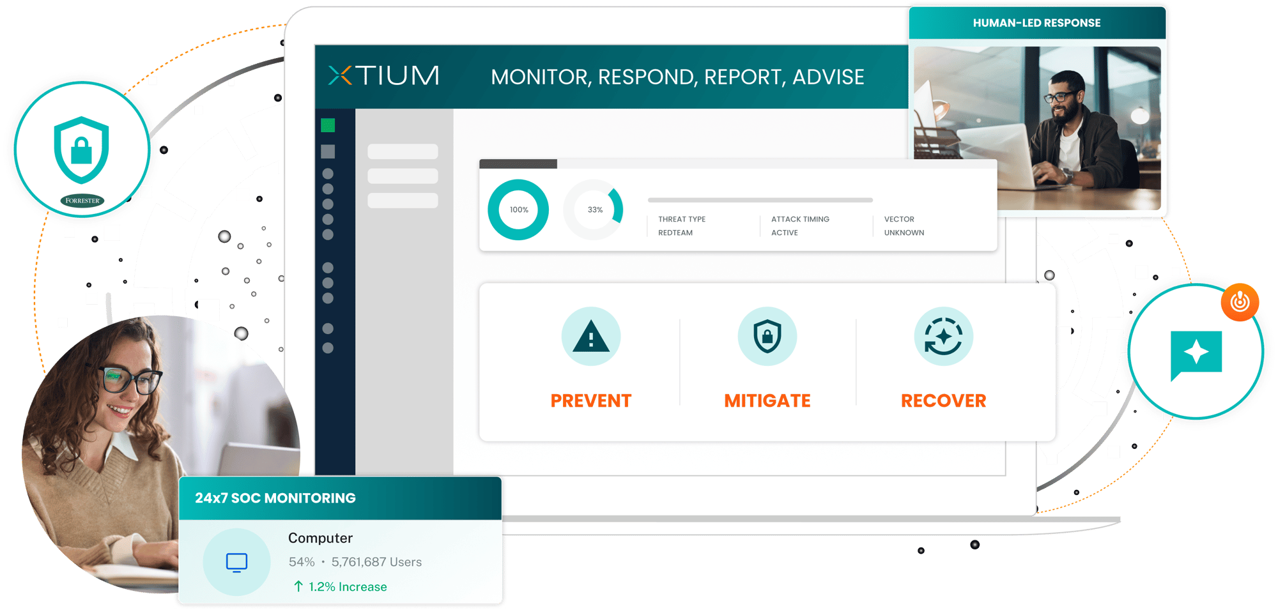Click the 'ACTIVE' value

coord(785,233)
